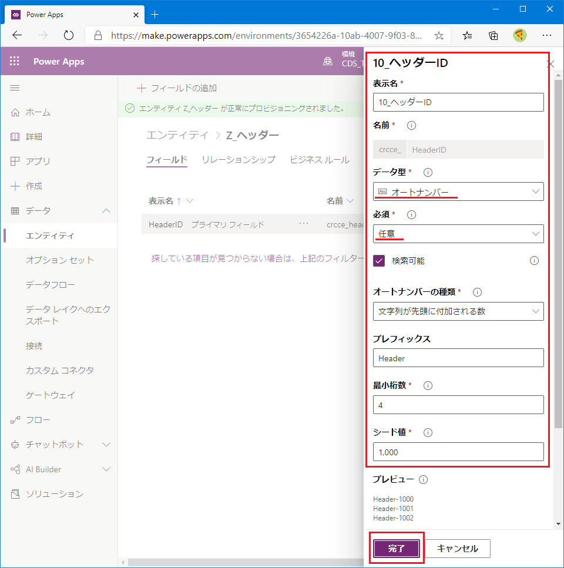Show info for 必須 field
The image size is (564, 568).
pyautogui.click(x=411, y=215)
